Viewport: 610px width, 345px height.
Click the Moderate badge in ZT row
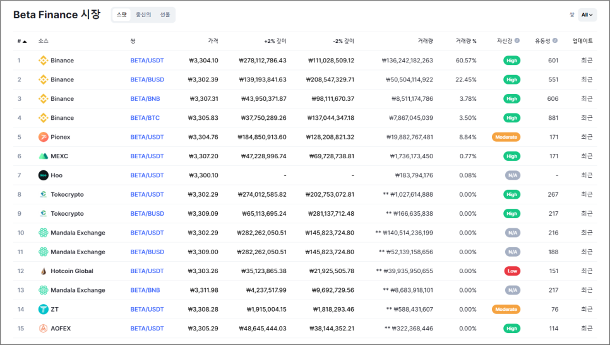point(506,309)
